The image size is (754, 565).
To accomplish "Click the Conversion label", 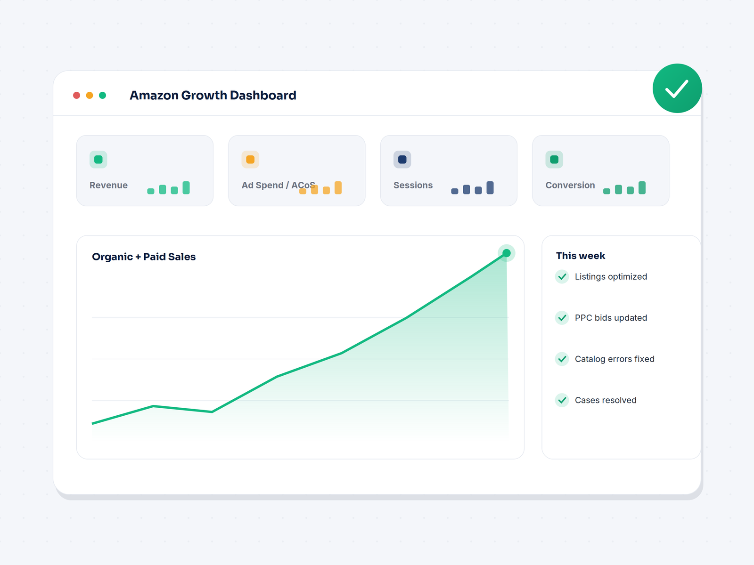I will pos(570,185).
